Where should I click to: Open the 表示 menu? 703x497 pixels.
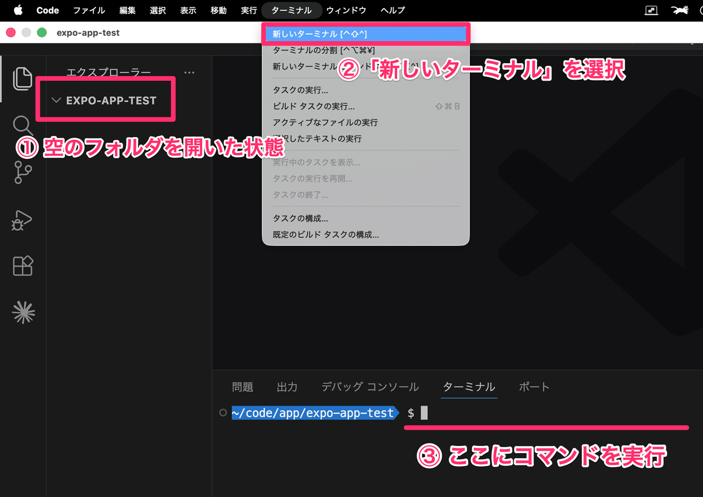pyautogui.click(x=188, y=10)
